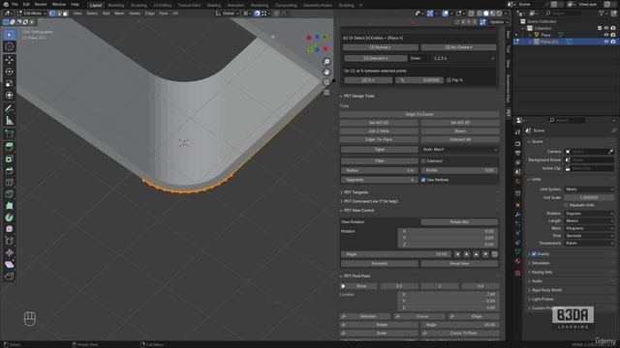
Task: Choose the Bevel tool
Action: click(10, 170)
